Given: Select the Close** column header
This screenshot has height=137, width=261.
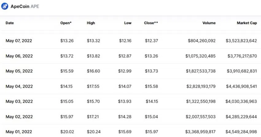Looking at the screenshot, I should (x=151, y=23).
